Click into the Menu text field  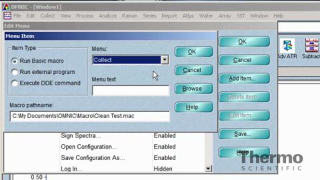pyautogui.click(x=130, y=91)
